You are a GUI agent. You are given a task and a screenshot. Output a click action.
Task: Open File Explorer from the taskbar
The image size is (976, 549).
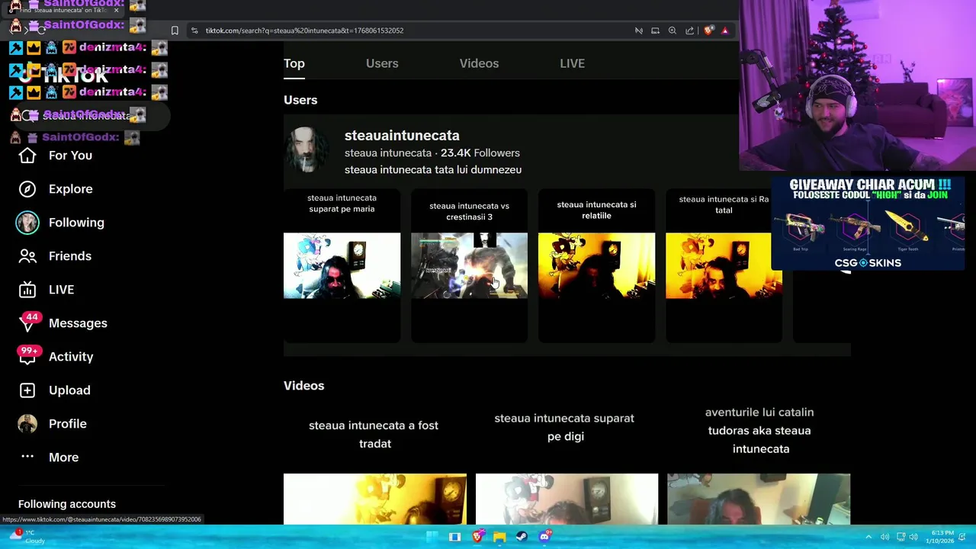tap(499, 537)
